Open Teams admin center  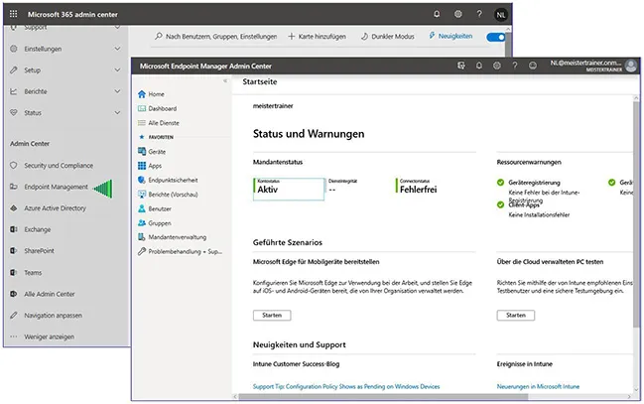33,272
